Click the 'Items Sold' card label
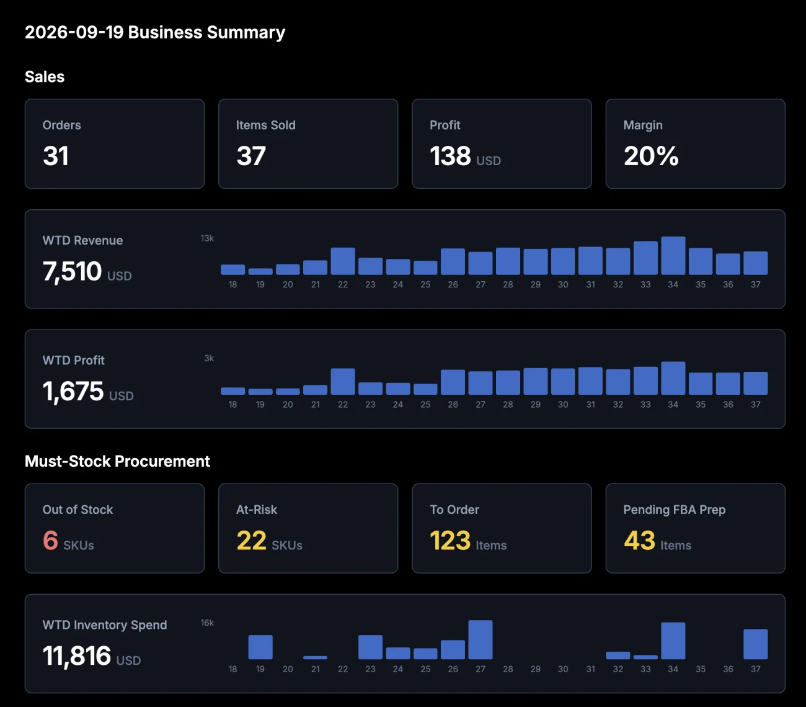This screenshot has width=806, height=707. [265, 125]
